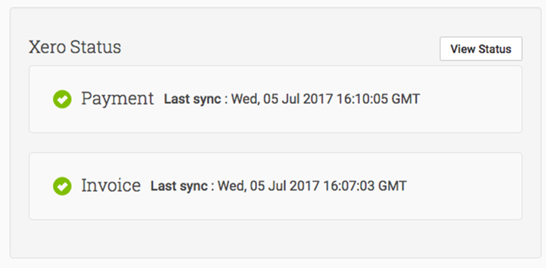Click the green checkmark icon beside Payment
This screenshot has height=268, width=546.
62,99
